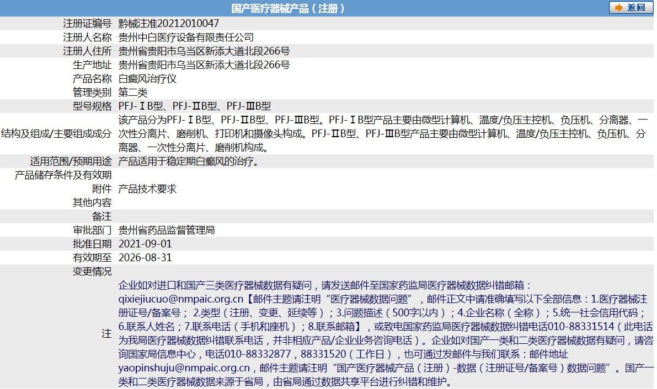Click the structure description paragraph starting 该产品分为
The width and height of the screenshot is (657, 389).
(383, 133)
